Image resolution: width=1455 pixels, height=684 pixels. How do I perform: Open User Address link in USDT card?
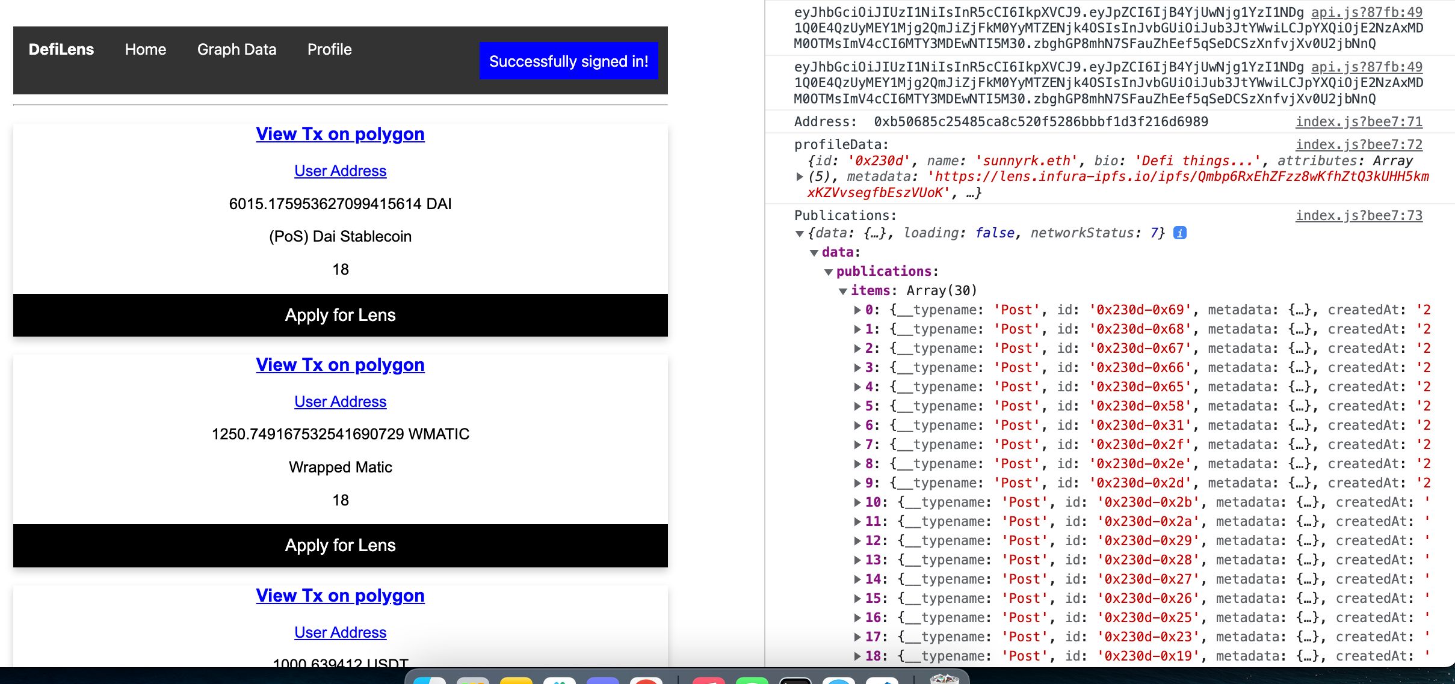click(x=341, y=632)
